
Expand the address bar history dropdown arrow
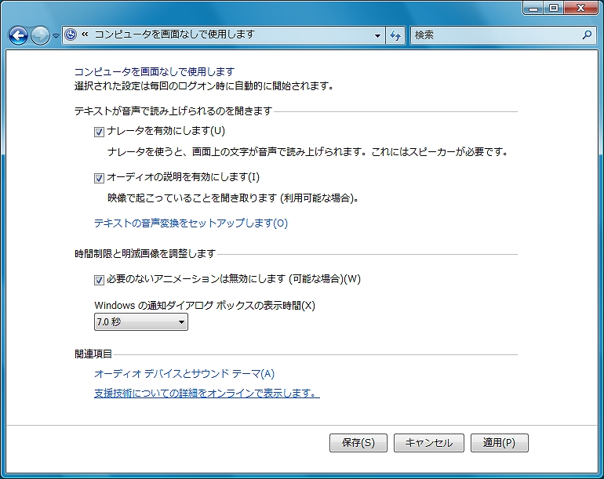(x=377, y=35)
